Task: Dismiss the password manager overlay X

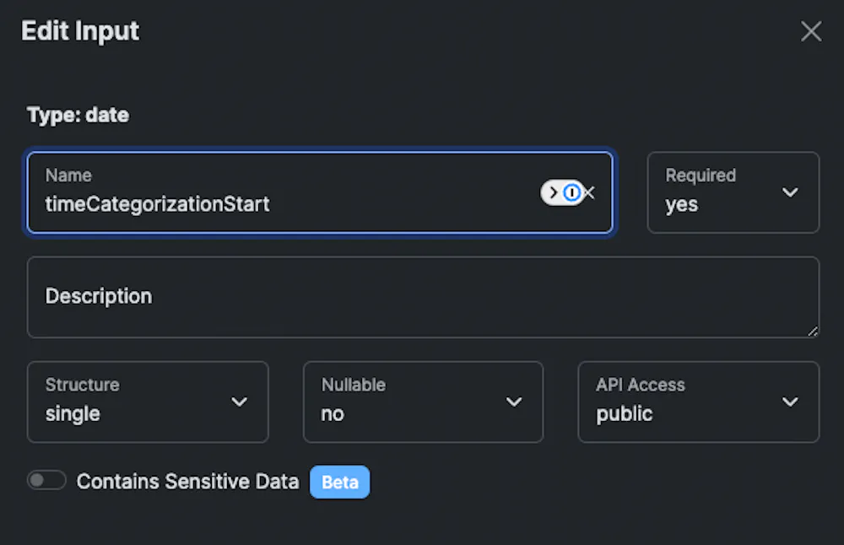Action: click(x=590, y=192)
